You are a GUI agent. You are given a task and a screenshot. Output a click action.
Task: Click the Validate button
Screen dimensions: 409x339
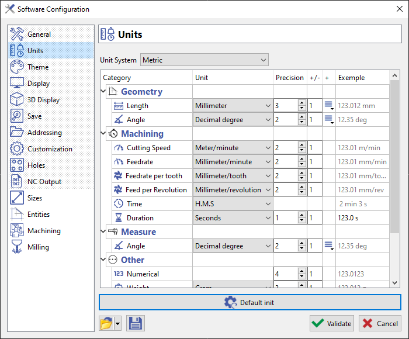pos(332,323)
